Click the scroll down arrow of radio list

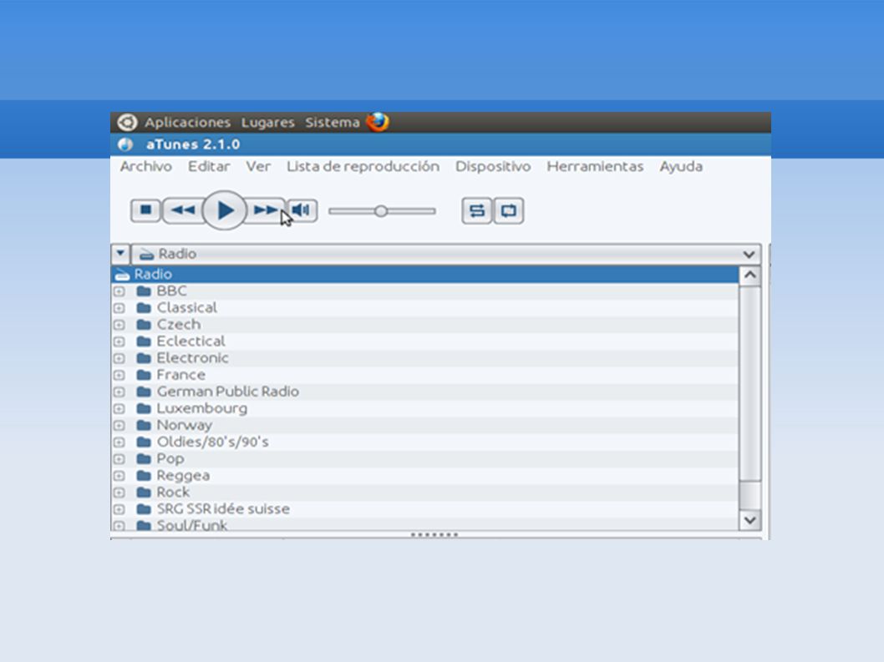tap(749, 520)
